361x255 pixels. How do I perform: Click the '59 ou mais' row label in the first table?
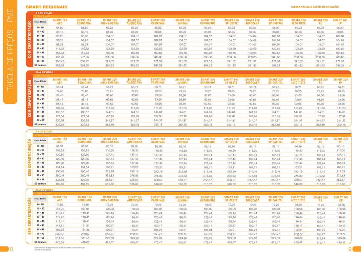pyautogui.click(x=40, y=65)
